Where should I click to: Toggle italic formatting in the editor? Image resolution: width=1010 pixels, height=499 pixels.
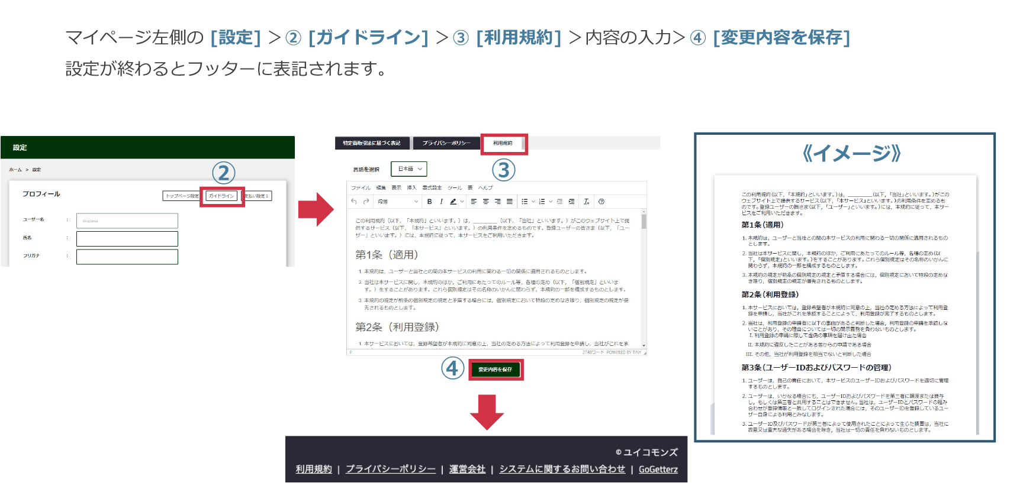441,202
